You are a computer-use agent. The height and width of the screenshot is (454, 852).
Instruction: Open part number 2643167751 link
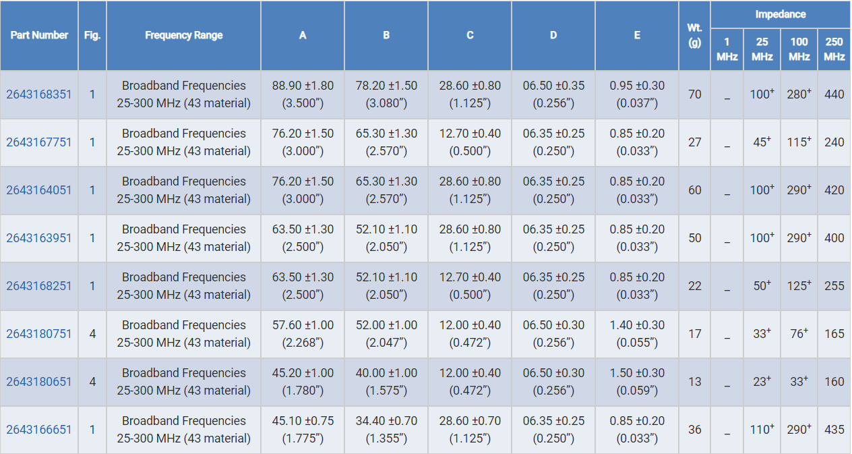pos(38,142)
